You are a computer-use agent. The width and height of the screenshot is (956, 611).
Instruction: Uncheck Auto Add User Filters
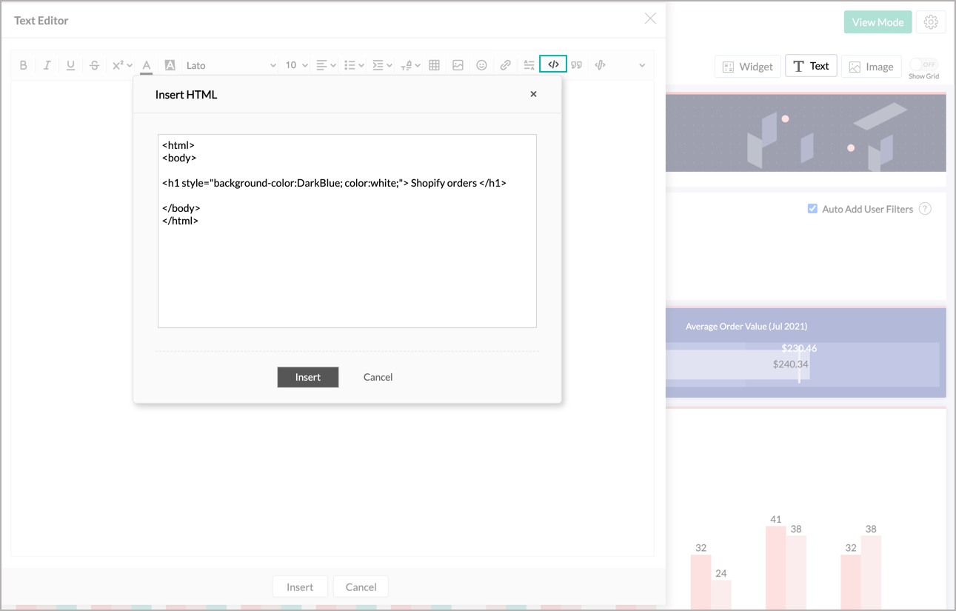tap(812, 209)
